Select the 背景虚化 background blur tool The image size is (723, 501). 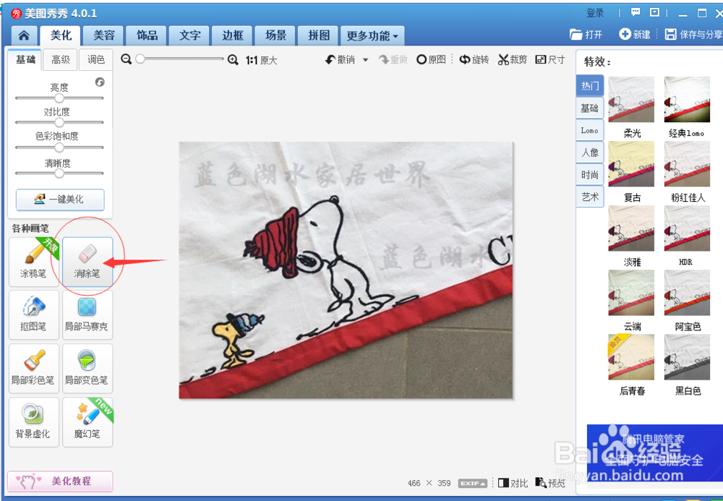tap(34, 423)
